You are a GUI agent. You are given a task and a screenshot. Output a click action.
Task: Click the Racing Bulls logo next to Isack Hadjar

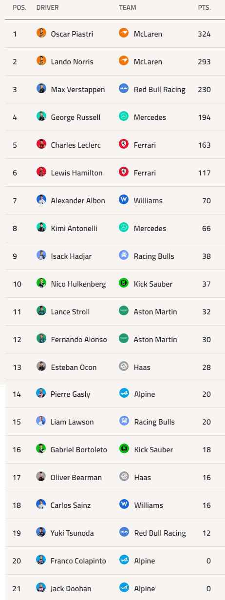pyautogui.click(x=124, y=255)
